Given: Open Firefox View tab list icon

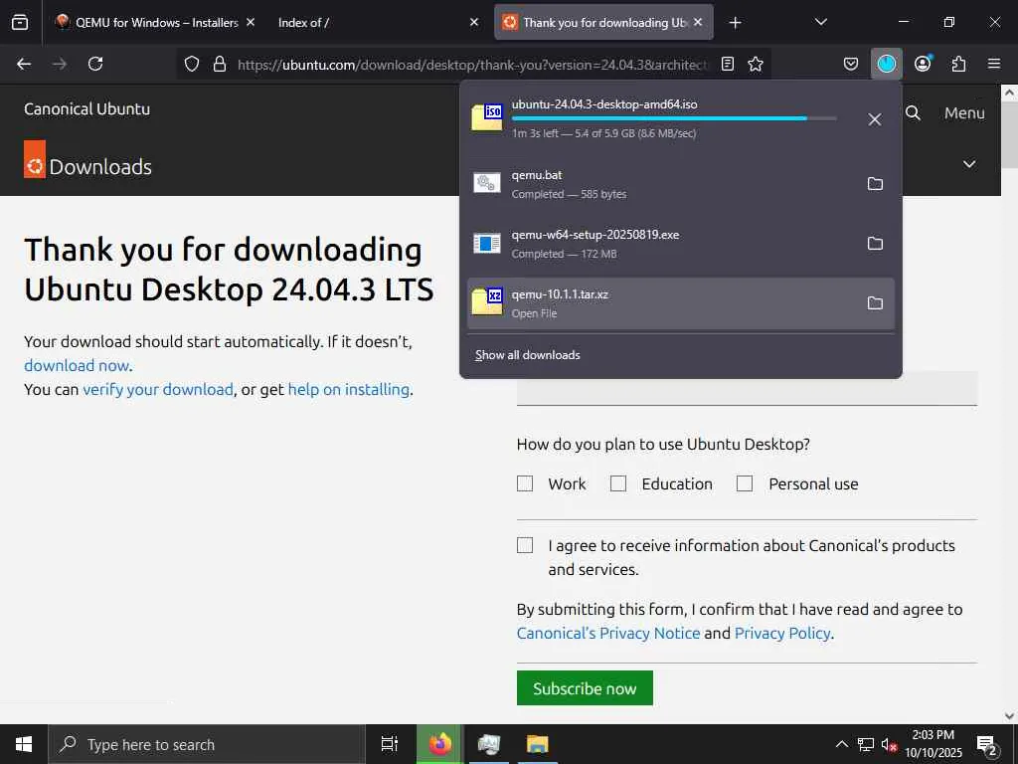Looking at the screenshot, I should click(20, 22).
